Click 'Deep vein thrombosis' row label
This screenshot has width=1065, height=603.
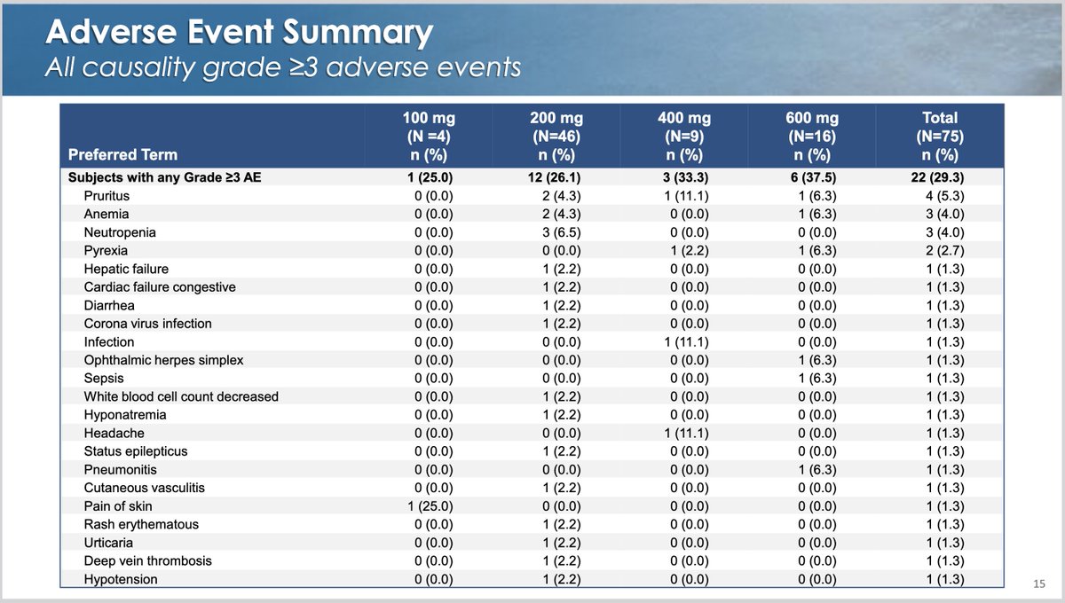[147, 561]
